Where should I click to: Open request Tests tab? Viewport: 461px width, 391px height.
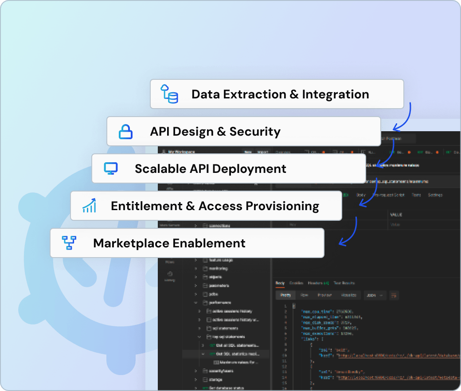pyautogui.click(x=416, y=195)
